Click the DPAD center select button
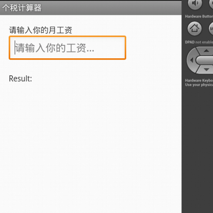 pyautogui.click(x=205, y=60)
